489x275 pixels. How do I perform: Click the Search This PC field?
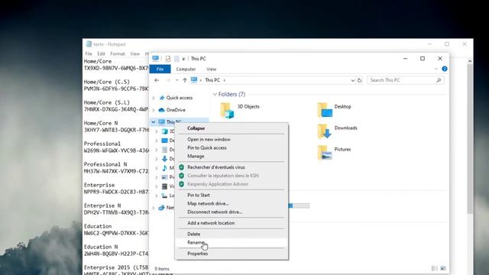pos(406,80)
